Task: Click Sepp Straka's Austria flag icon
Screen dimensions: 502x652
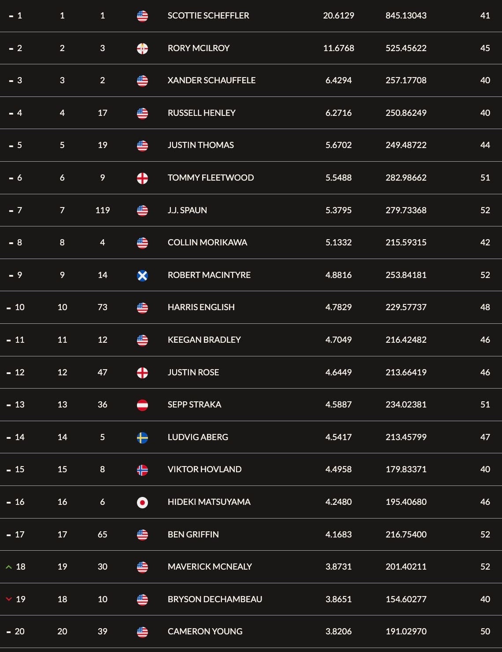Action: coord(142,405)
